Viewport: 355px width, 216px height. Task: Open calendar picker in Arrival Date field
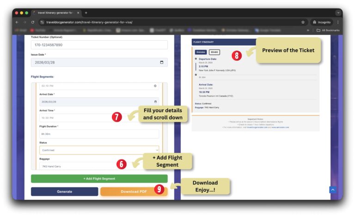155,102
